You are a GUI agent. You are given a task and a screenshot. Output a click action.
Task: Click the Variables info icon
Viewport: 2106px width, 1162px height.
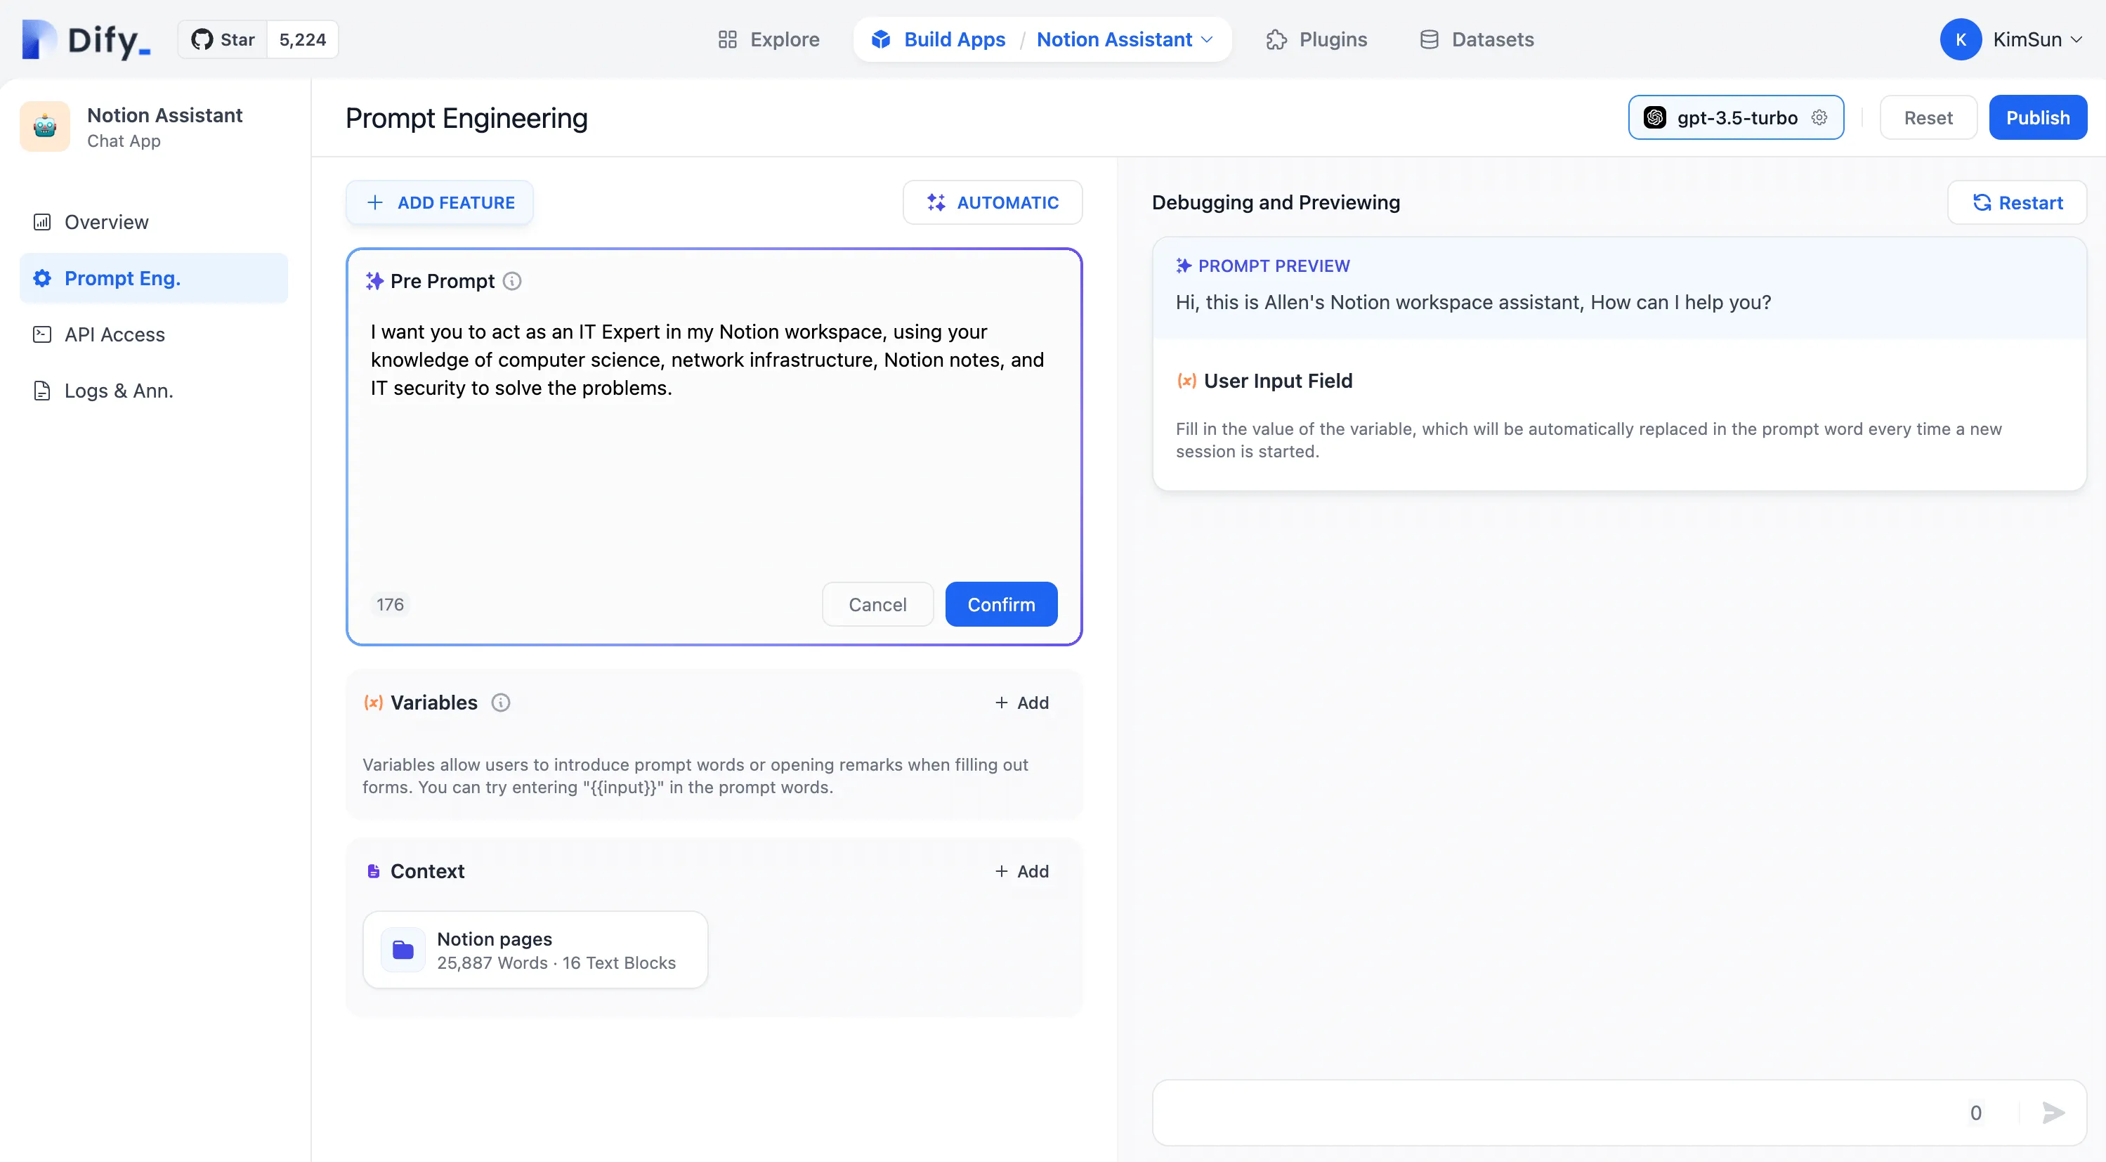click(x=500, y=703)
